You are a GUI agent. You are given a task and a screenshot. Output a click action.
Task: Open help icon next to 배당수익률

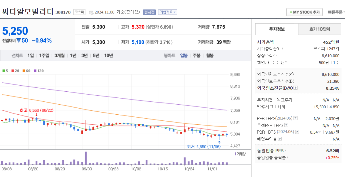coord(280,139)
